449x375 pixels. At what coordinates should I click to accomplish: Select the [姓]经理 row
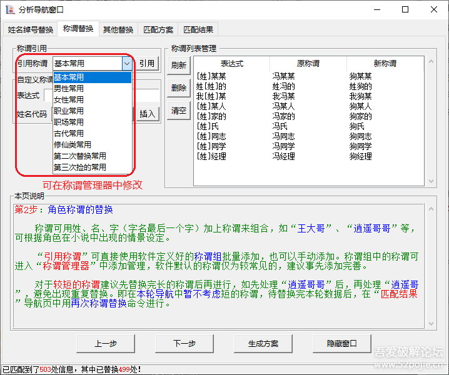[309, 156]
